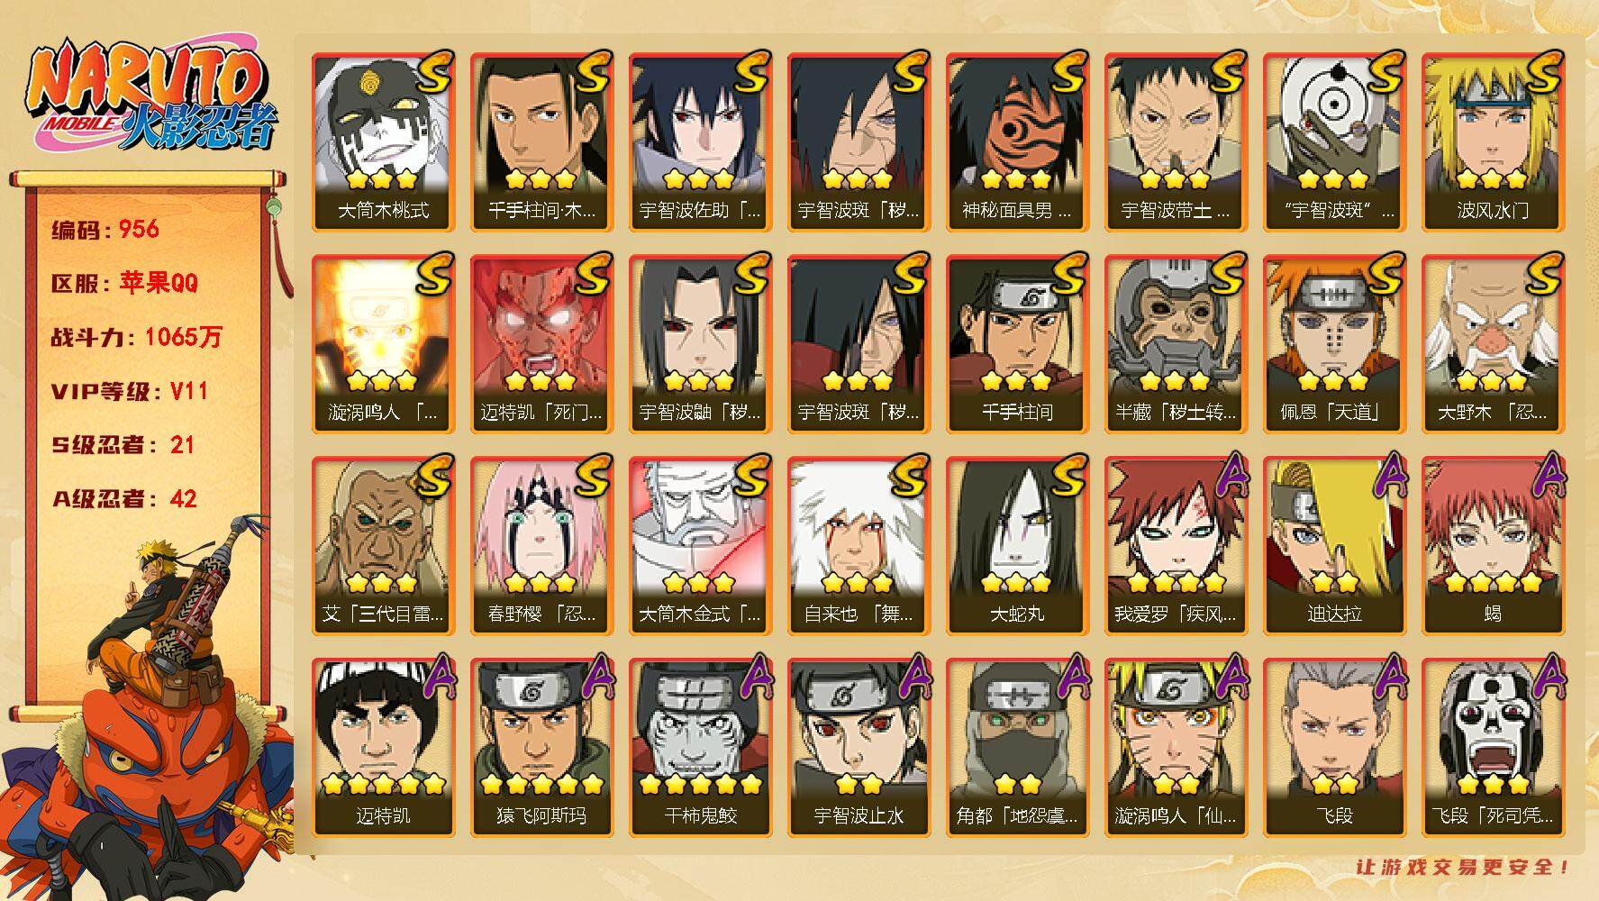Viewport: 1599px width, 901px height.
Task: Click the VIP等级 V11 text
Action: (130, 391)
